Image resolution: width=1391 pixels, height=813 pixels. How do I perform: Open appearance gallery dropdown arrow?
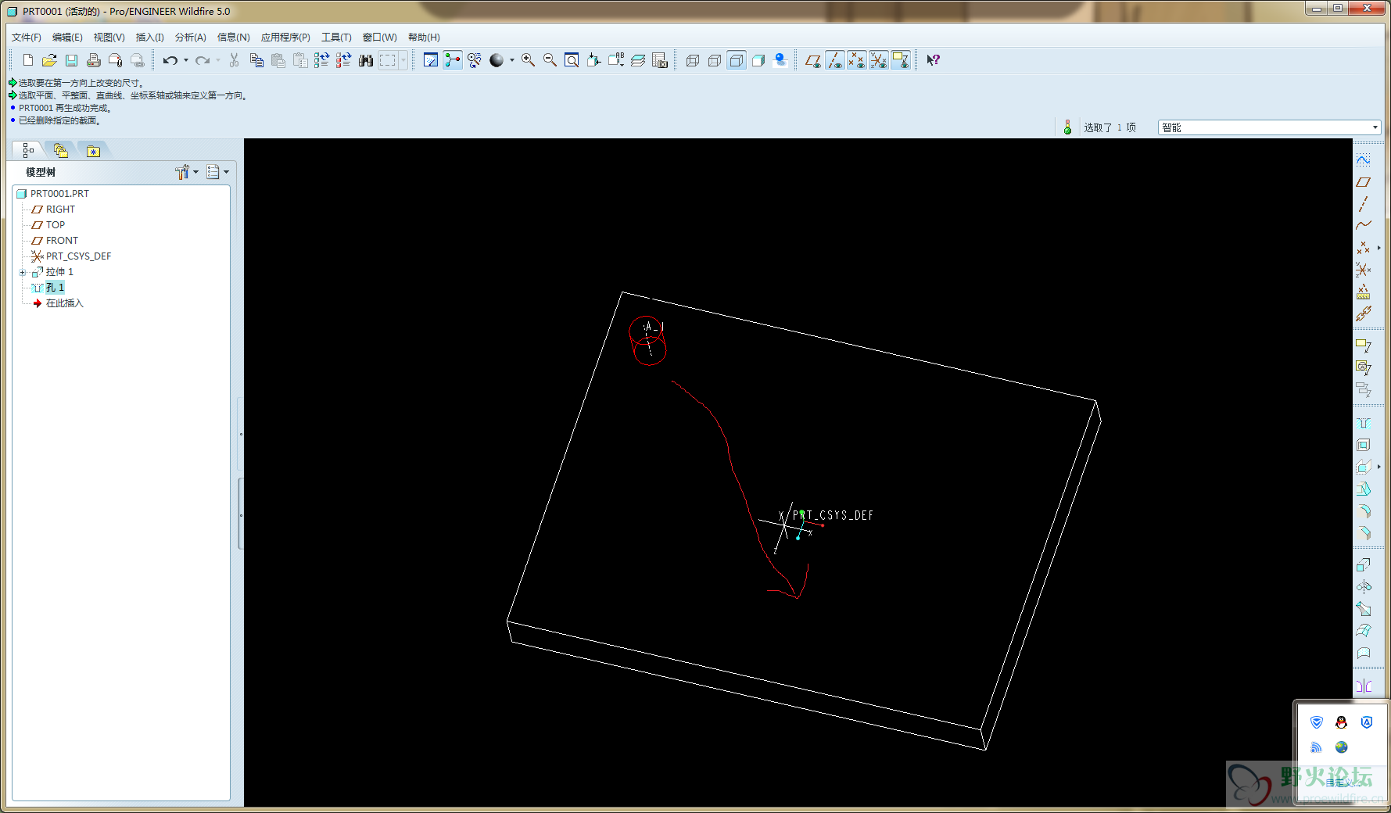pyautogui.click(x=512, y=60)
